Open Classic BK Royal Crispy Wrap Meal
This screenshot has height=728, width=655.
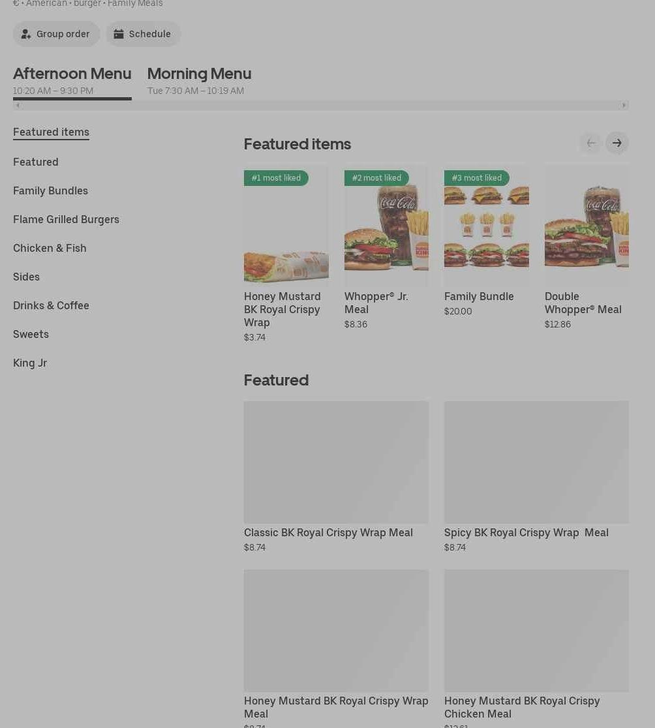[x=336, y=462]
